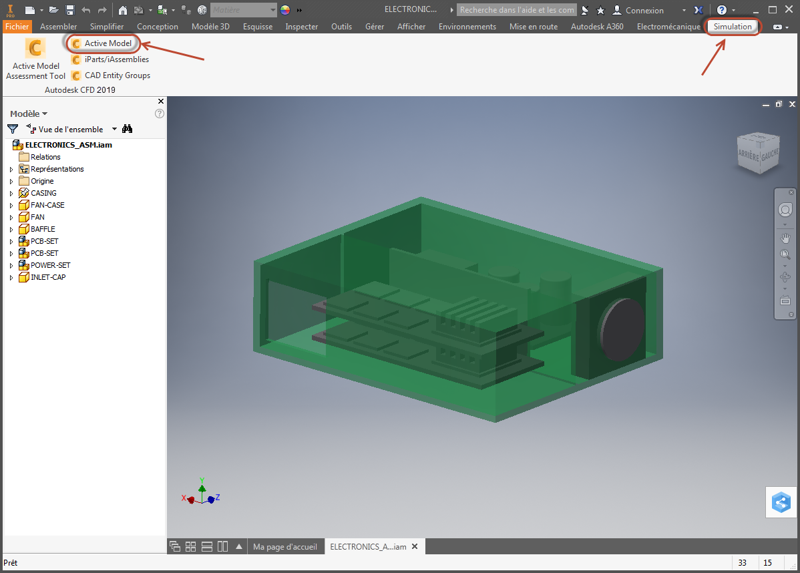Image resolution: width=800 pixels, height=573 pixels.
Task: Open the Matière material dropdown
Action: coord(243,10)
